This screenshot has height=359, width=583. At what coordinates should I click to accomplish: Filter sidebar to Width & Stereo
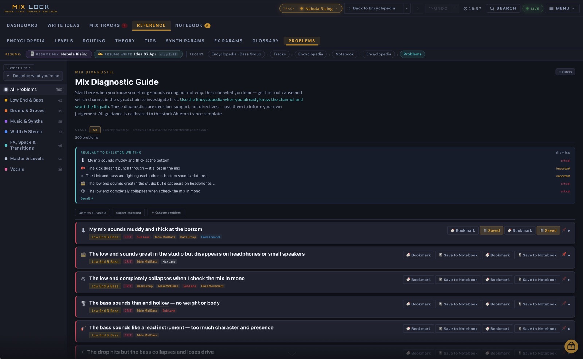(33, 131)
